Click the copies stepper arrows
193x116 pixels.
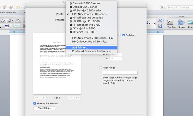119,35
